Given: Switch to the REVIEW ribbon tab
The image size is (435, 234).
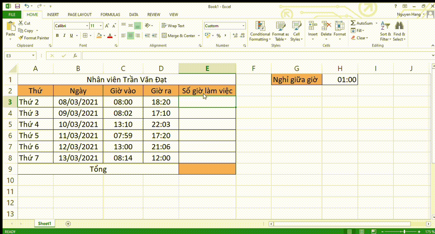Looking at the screenshot, I should pos(154,15).
